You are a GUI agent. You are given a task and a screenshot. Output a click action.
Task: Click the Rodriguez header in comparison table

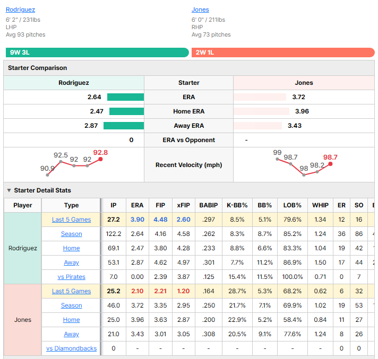point(74,83)
